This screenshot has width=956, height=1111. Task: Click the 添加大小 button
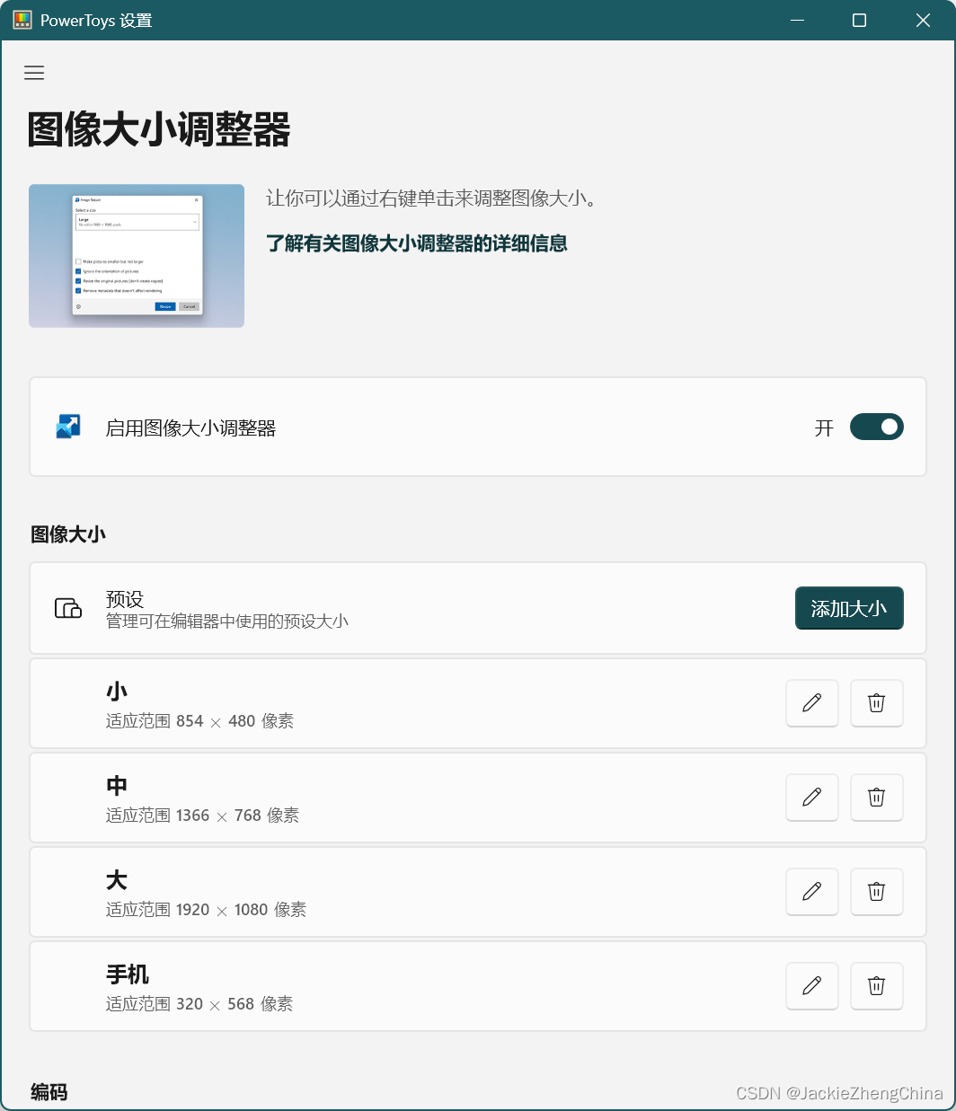coord(849,608)
